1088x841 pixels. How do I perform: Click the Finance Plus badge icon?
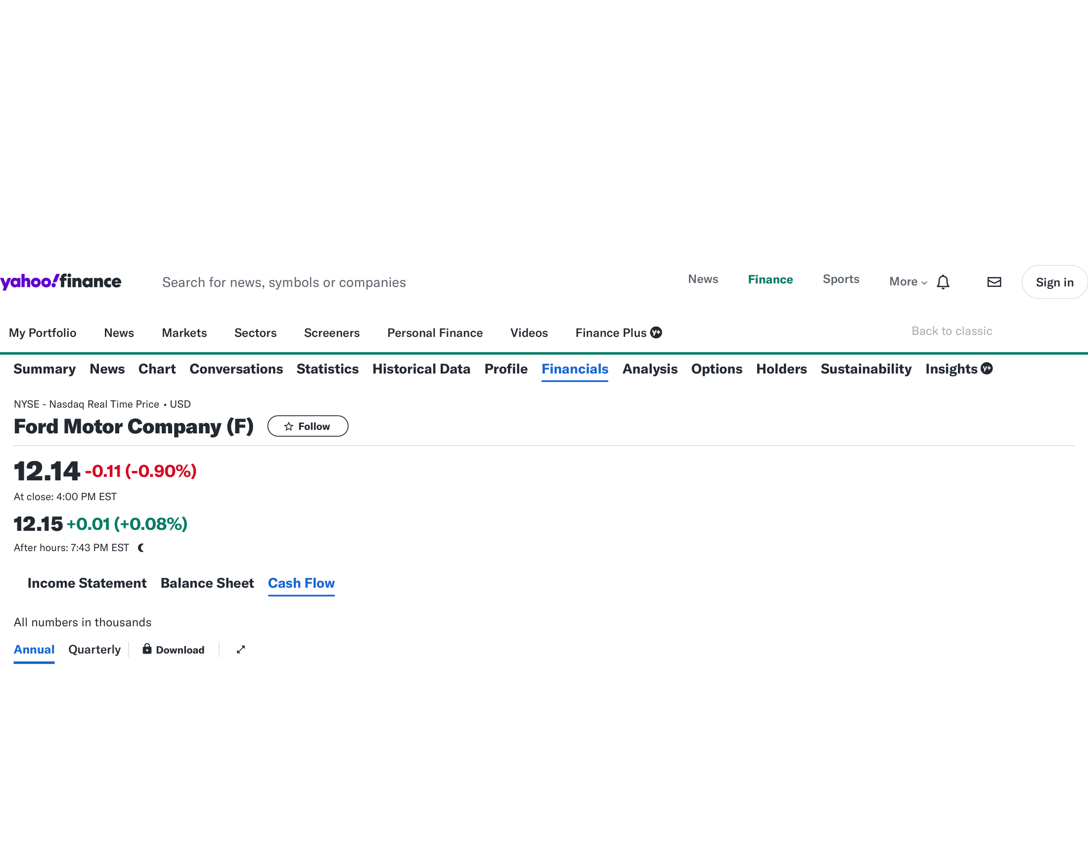tap(656, 332)
